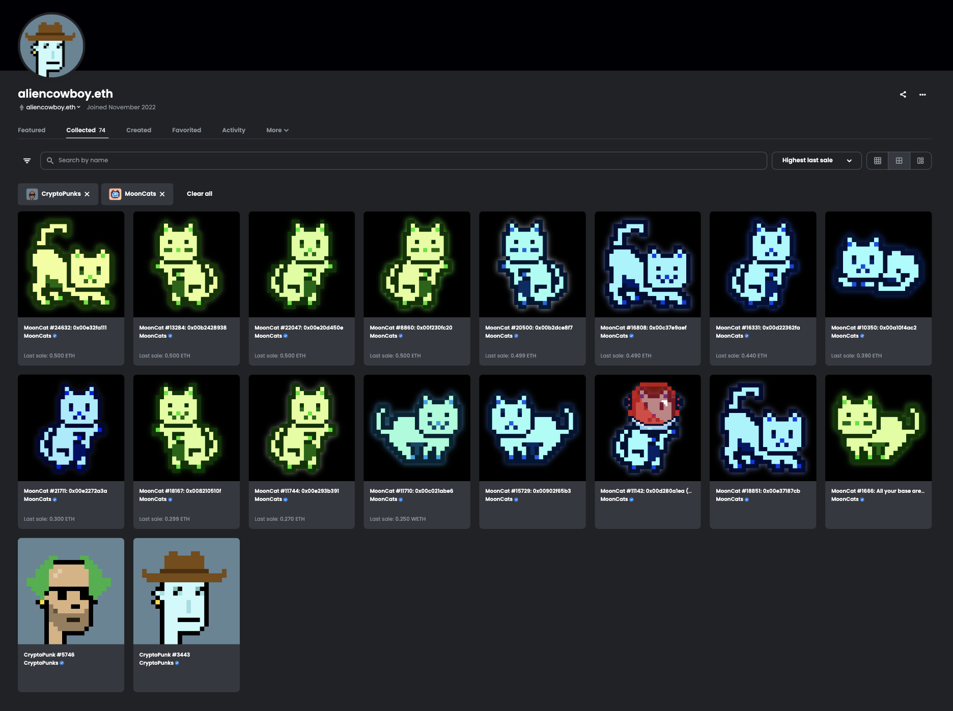Switch to the mosaic layout view
The width and height of the screenshot is (953, 711).
coord(920,161)
